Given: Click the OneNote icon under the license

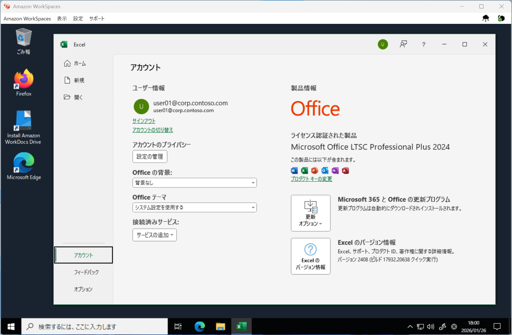Looking at the screenshot, I should [x=335, y=170].
